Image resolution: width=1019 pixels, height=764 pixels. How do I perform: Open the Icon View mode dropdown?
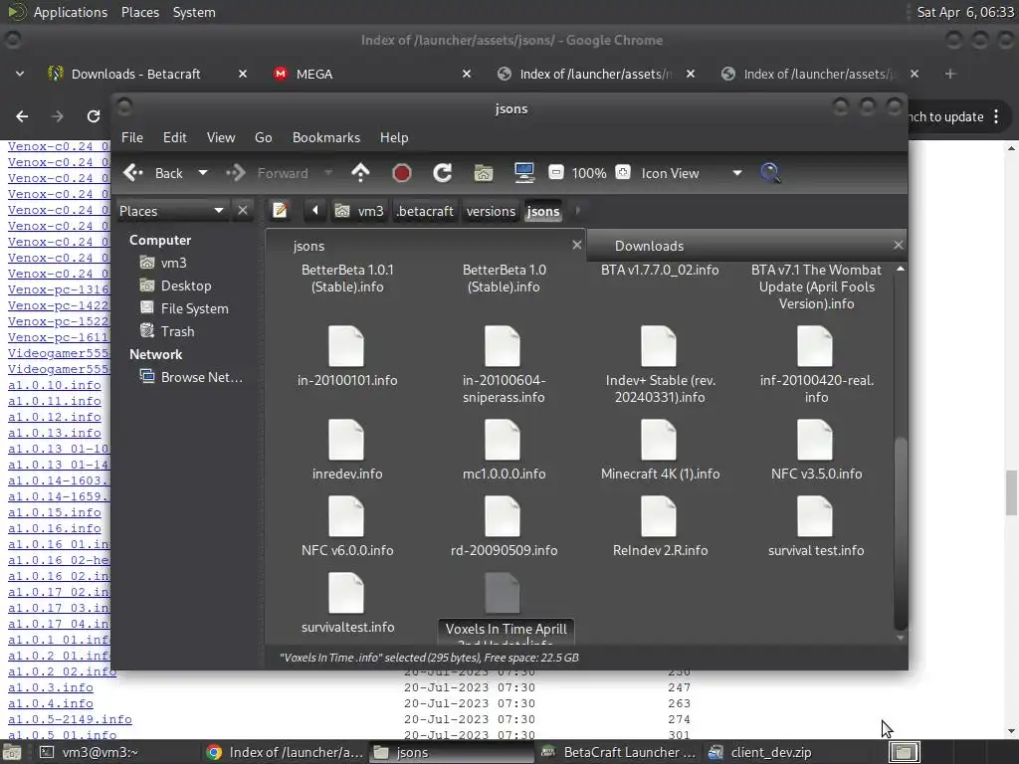click(692, 173)
